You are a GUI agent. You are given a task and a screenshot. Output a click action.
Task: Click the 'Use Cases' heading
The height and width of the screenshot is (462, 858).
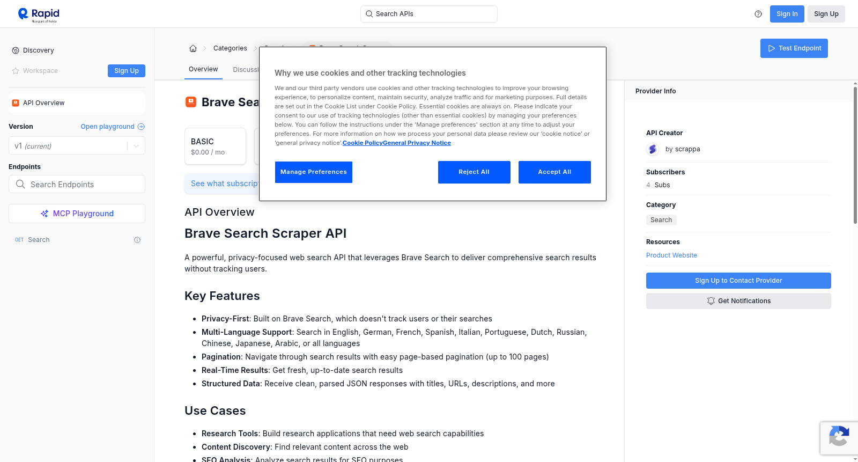[215, 411]
